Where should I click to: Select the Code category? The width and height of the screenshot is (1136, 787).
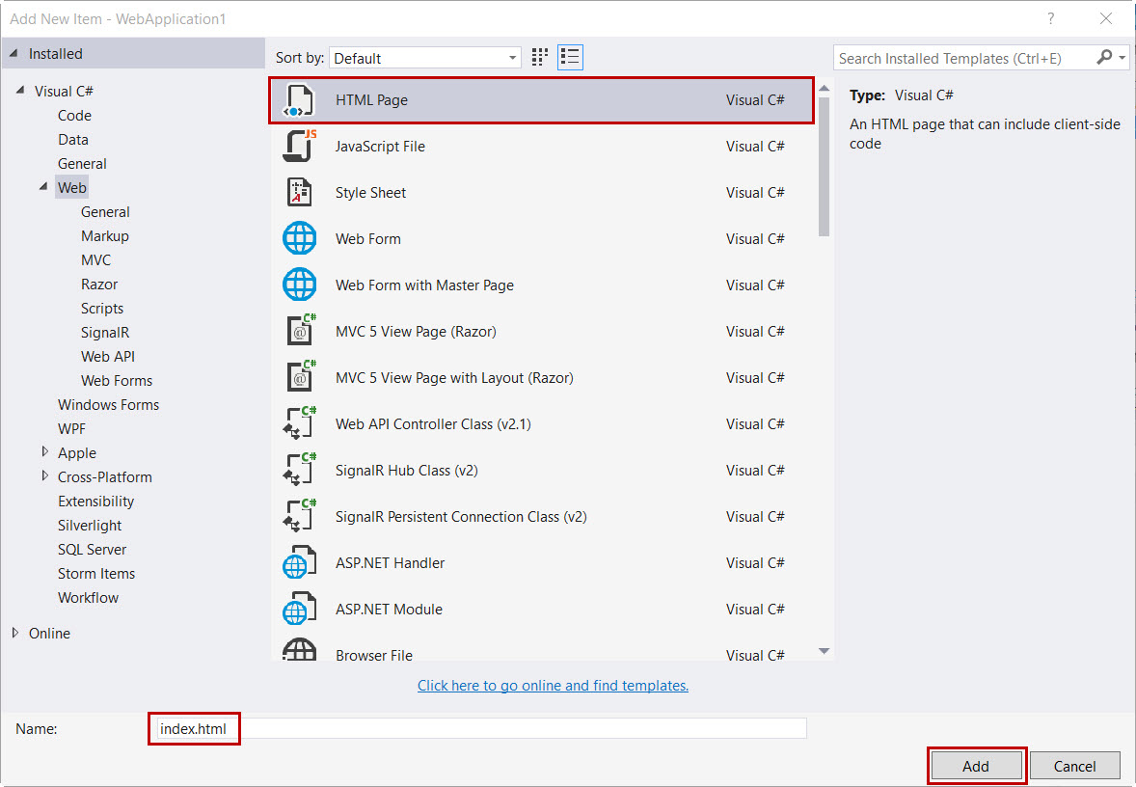[x=74, y=115]
